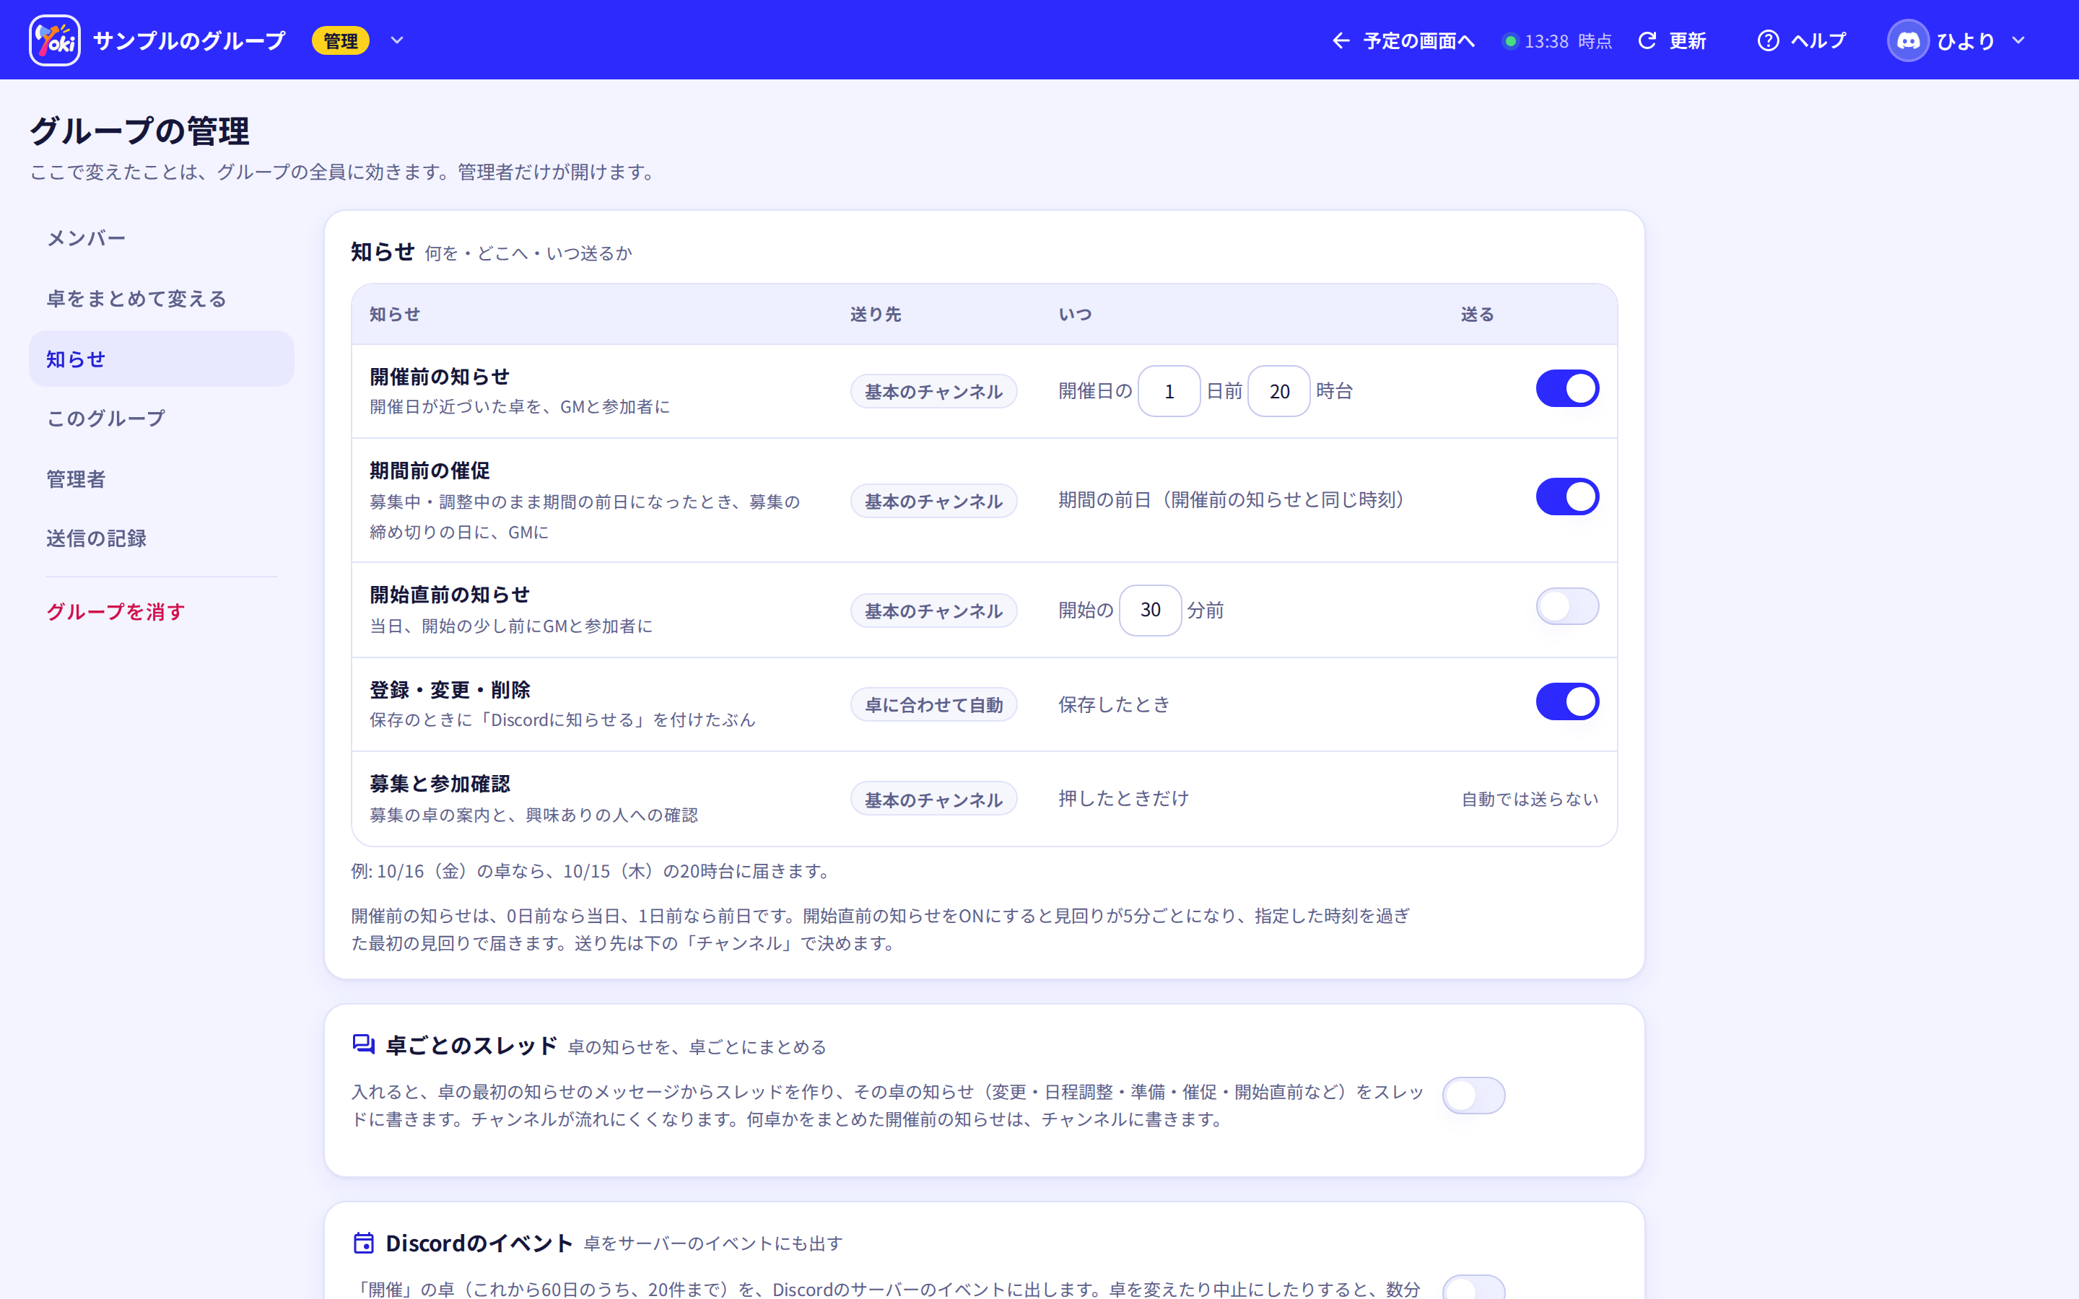Click 基本のチャンネル chip in 期間前の催促 row
The width and height of the screenshot is (2079, 1299).
tap(934, 501)
